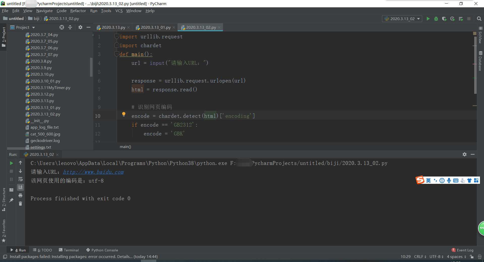
Task: Pin the Run tool window tab
Action: 11,200
